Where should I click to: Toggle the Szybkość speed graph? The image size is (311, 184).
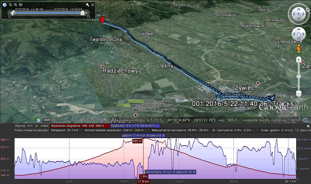tap(135, 126)
